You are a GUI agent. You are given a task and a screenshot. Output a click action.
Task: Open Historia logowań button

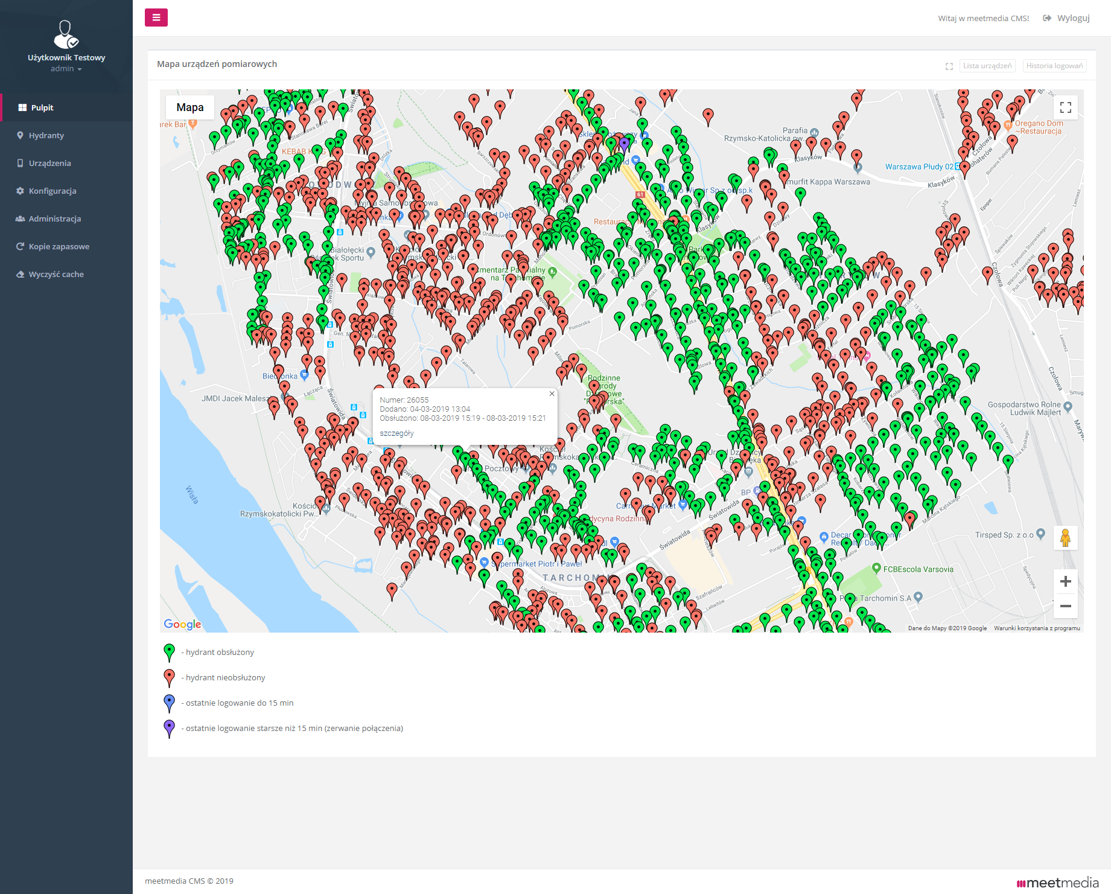pyautogui.click(x=1054, y=66)
